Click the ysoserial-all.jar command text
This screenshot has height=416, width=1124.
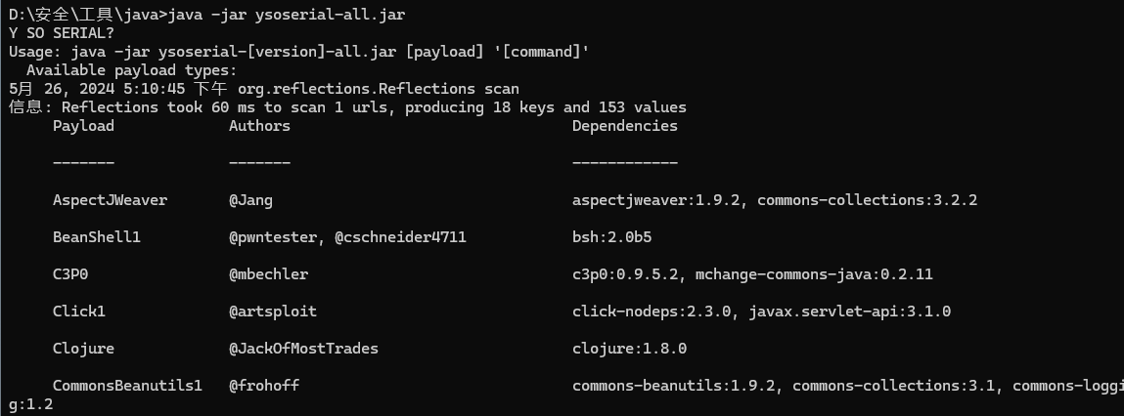point(334,15)
